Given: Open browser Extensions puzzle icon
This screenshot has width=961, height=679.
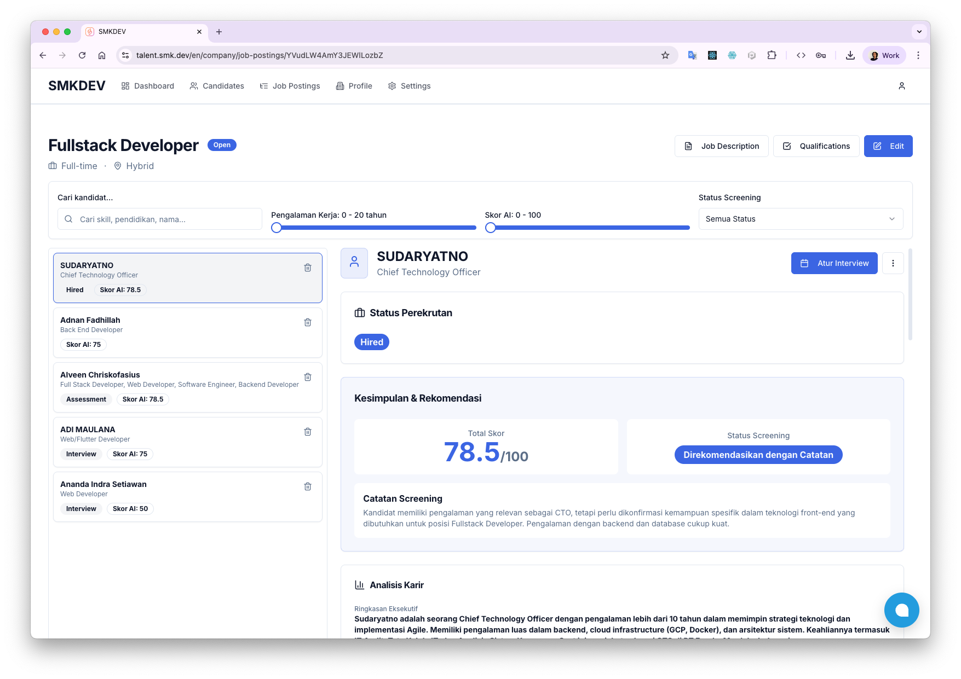Looking at the screenshot, I should click(772, 55).
